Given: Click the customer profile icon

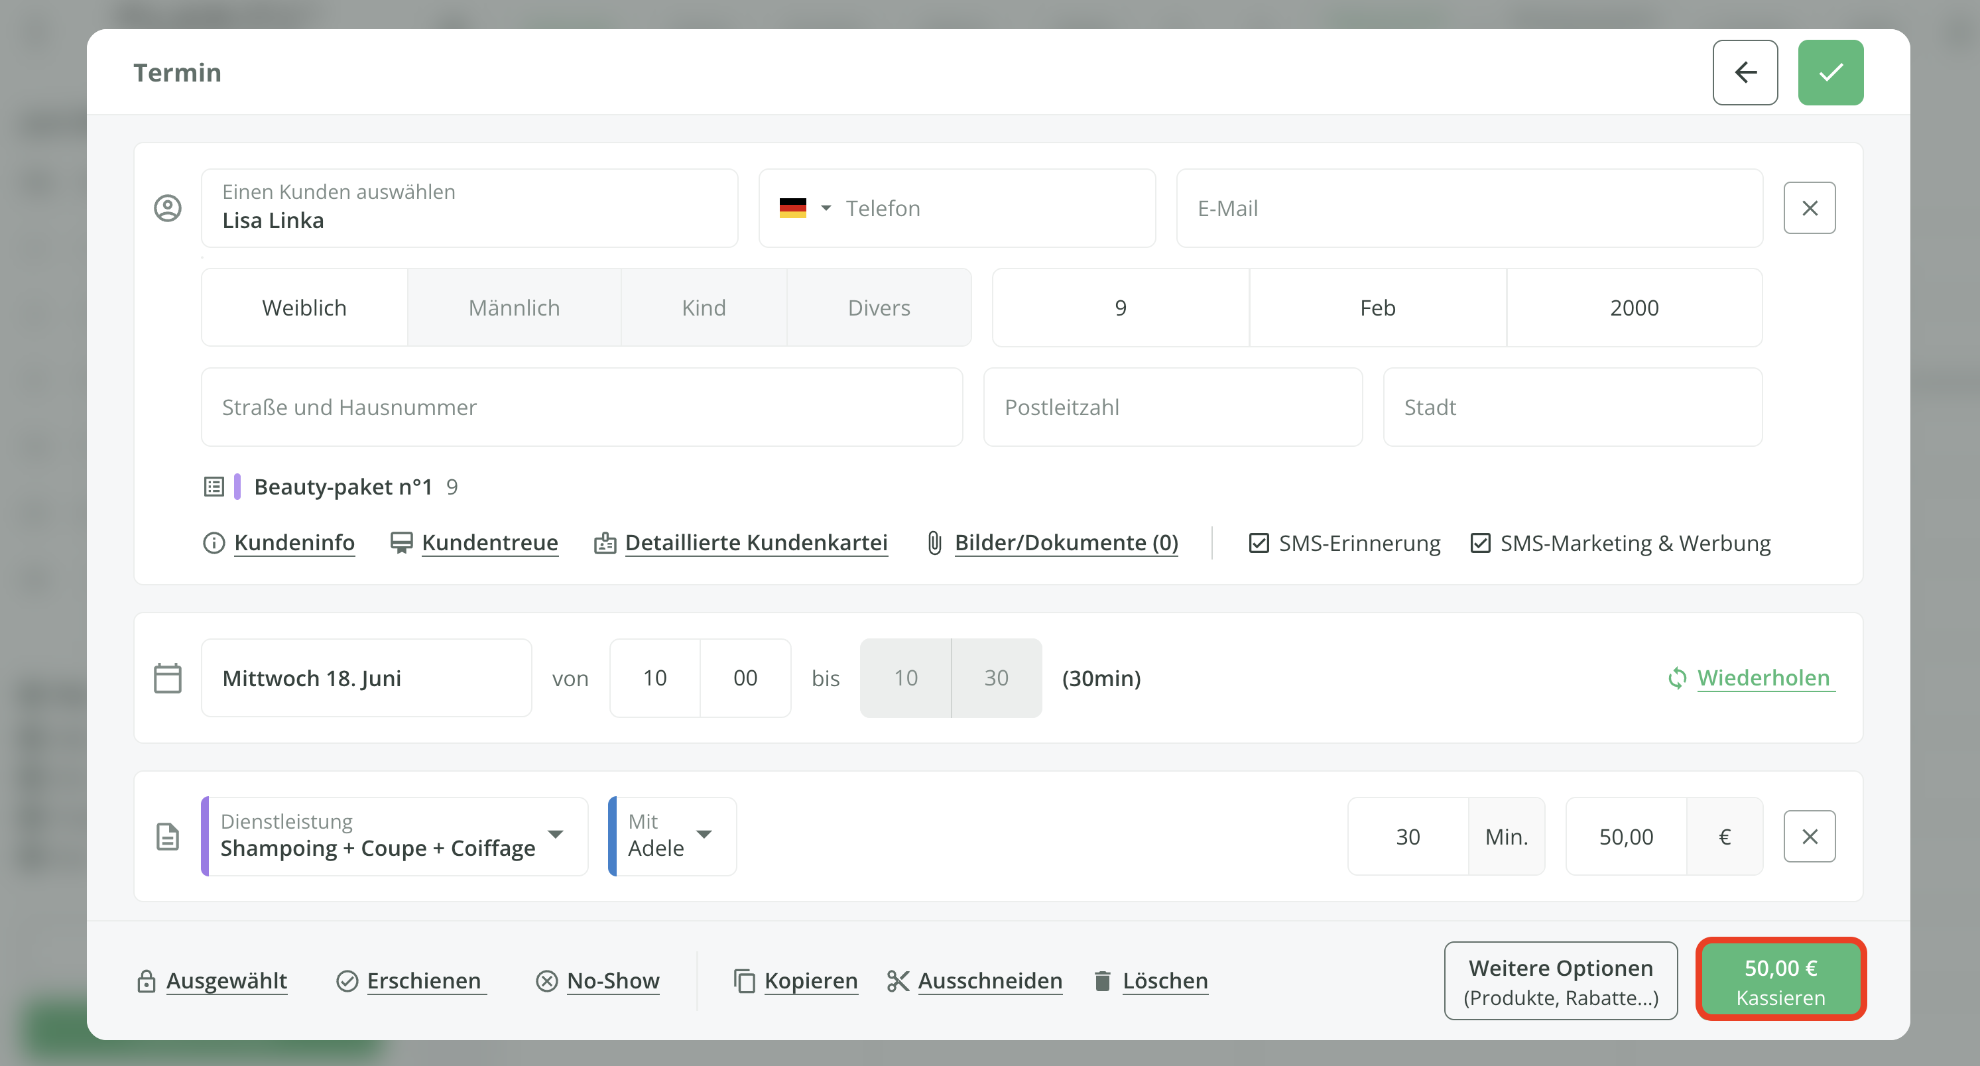Looking at the screenshot, I should click(x=168, y=207).
